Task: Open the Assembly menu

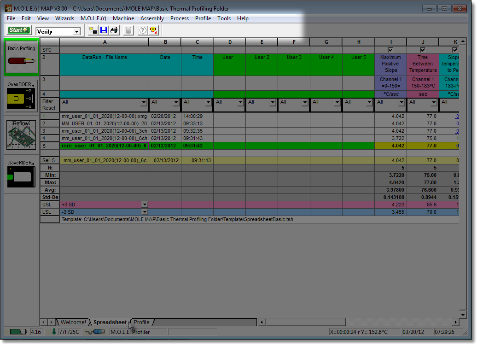Action: [x=152, y=18]
